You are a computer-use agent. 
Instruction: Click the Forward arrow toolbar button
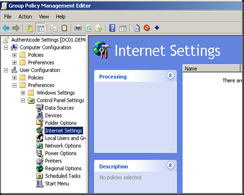pos(16,28)
